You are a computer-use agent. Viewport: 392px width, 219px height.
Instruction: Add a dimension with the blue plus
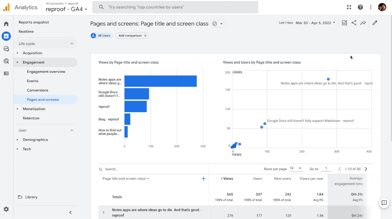point(204,179)
